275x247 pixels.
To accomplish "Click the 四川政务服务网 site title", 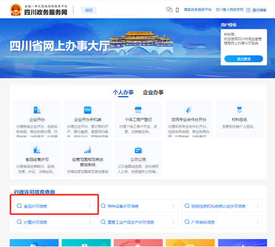I will [x=46, y=12].
